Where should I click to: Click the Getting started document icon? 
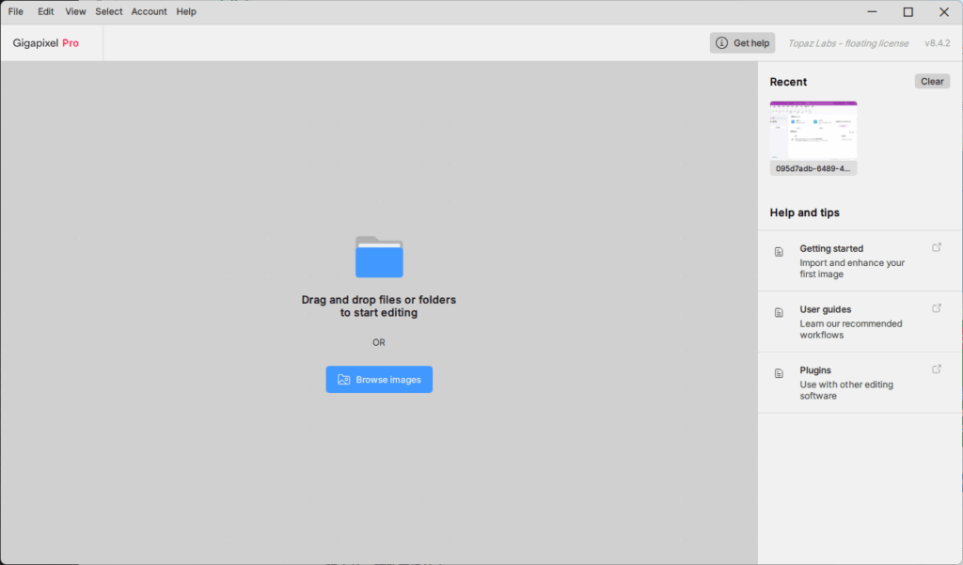tap(779, 252)
